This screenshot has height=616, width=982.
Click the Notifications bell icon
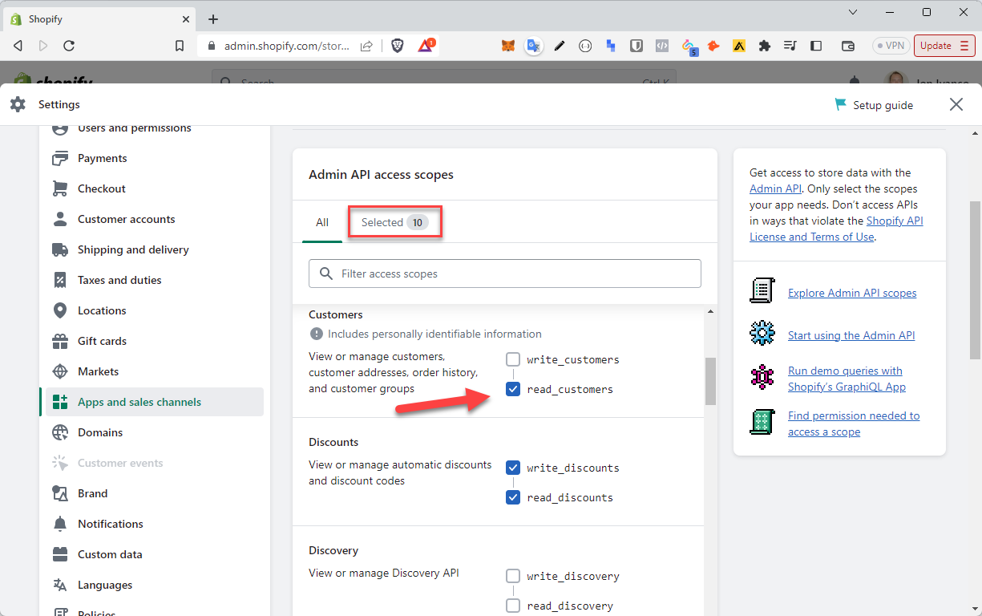point(60,524)
